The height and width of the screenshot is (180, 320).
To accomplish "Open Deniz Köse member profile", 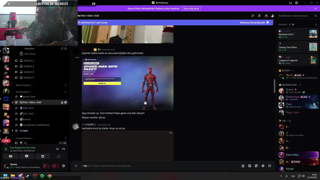I will tap(298, 155).
